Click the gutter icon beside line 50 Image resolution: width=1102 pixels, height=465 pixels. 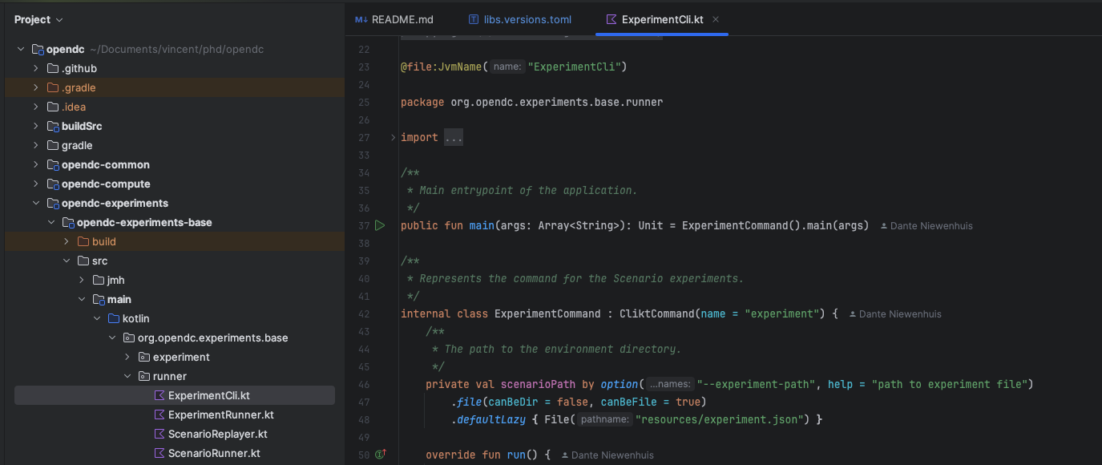(x=380, y=454)
